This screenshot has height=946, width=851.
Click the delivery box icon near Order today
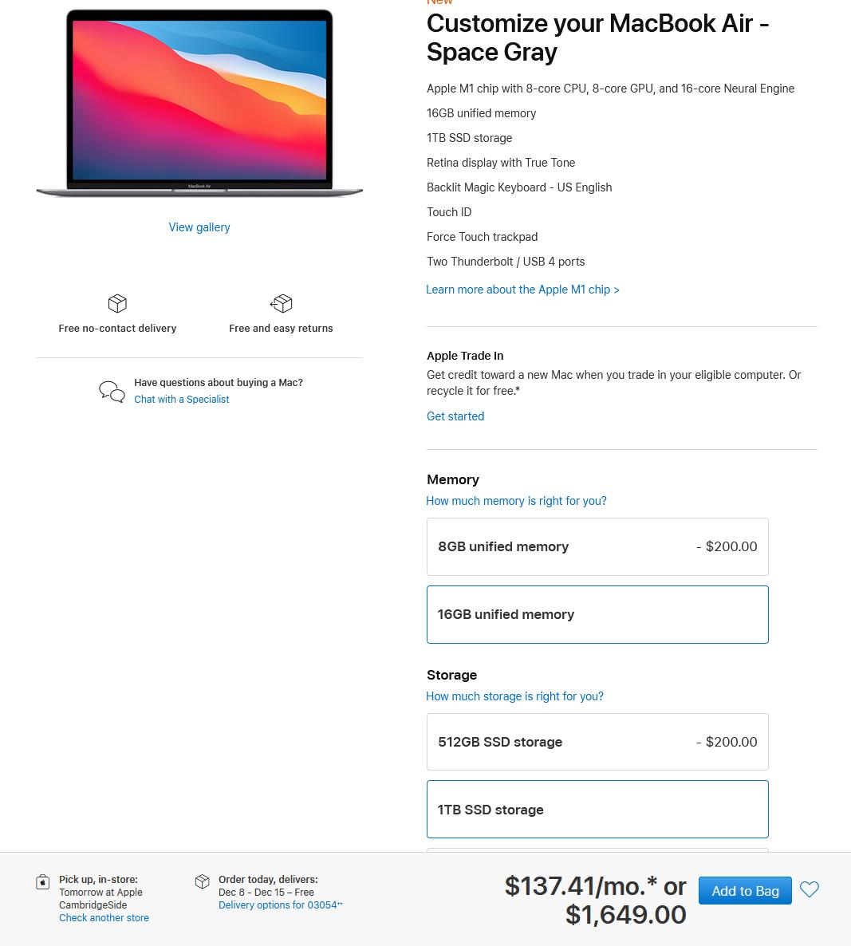(x=202, y=881)
